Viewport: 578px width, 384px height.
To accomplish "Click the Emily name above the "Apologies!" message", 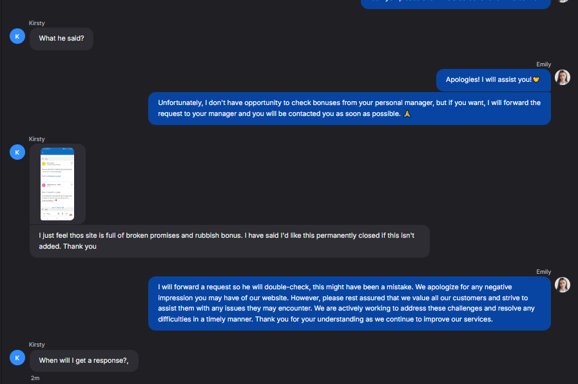I will pyautogui.click(x=543, y=64).
